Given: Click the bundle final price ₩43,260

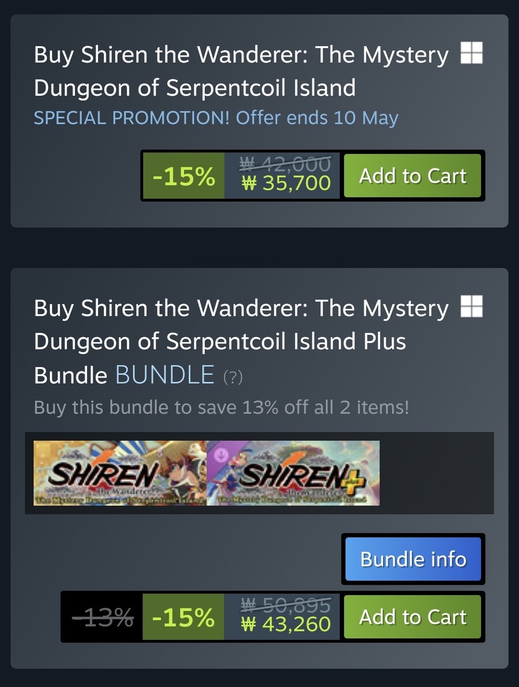Looking at the screenshot, I should [286, 624].
